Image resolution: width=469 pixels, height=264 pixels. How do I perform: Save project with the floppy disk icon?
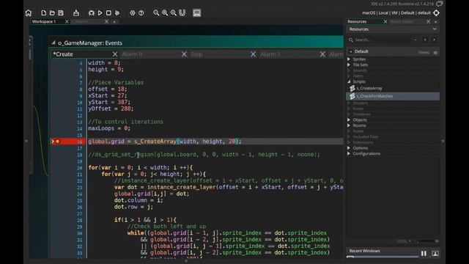point(61,13)
